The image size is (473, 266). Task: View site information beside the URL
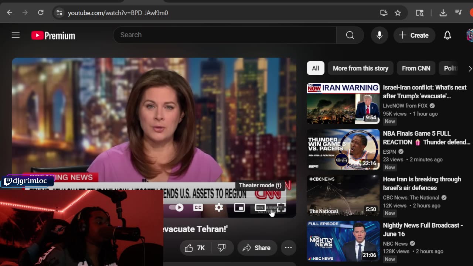pos(59,13)
